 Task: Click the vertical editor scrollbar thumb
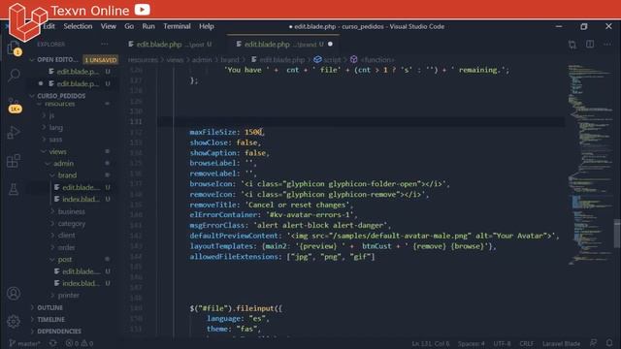(x=617, y=234)
